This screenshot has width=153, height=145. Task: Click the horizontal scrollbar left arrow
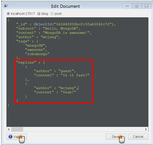coord(9,130)
